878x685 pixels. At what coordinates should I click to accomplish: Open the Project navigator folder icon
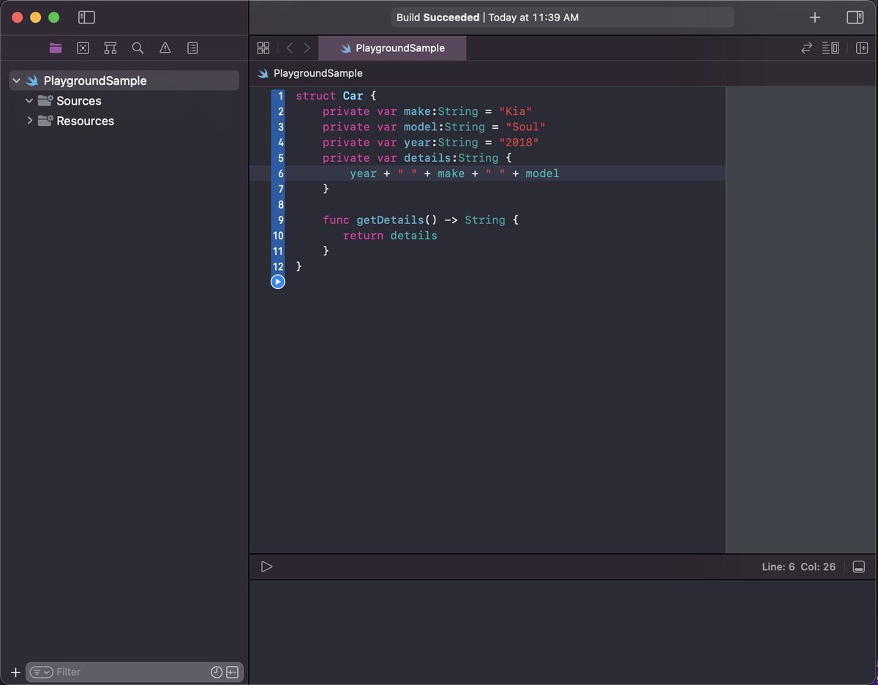click(56, 48)
